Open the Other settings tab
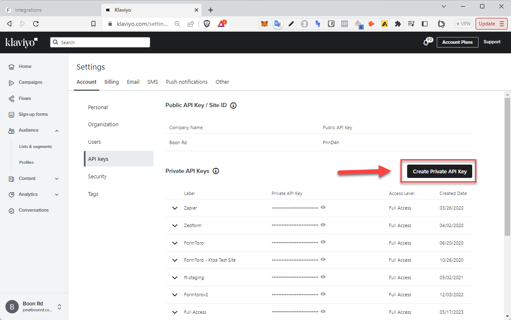This screenshot has width=511, height=320. [x=222, y=82]
